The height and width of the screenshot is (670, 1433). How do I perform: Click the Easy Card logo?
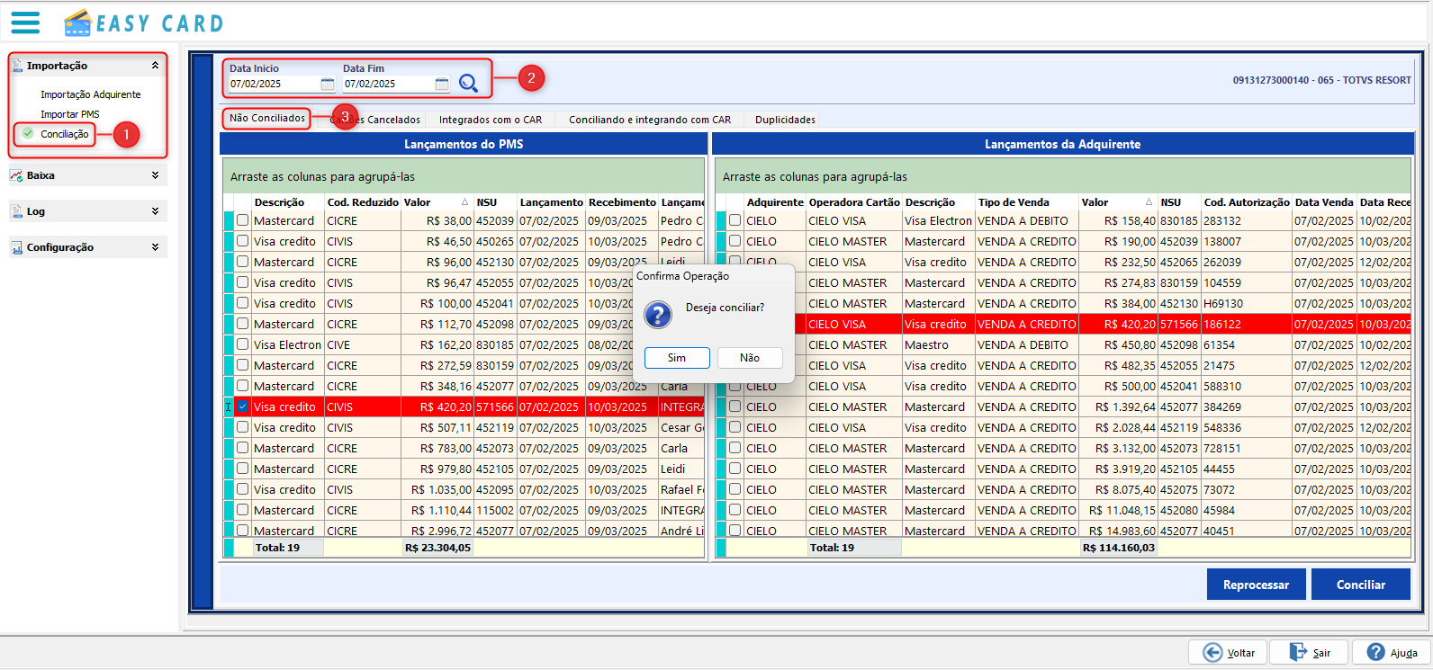144,22
